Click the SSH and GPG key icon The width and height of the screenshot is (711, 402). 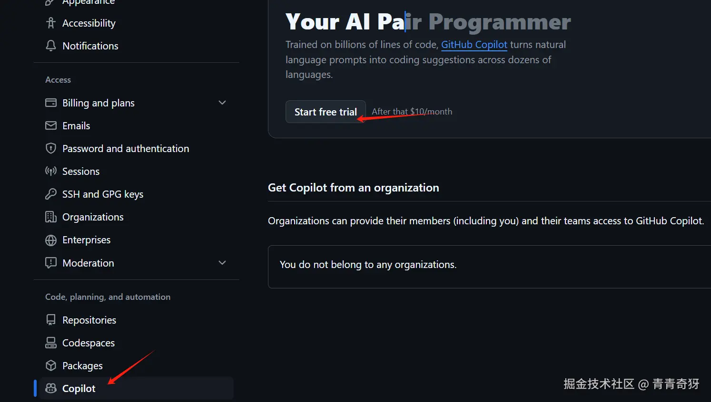click(51, 194)
